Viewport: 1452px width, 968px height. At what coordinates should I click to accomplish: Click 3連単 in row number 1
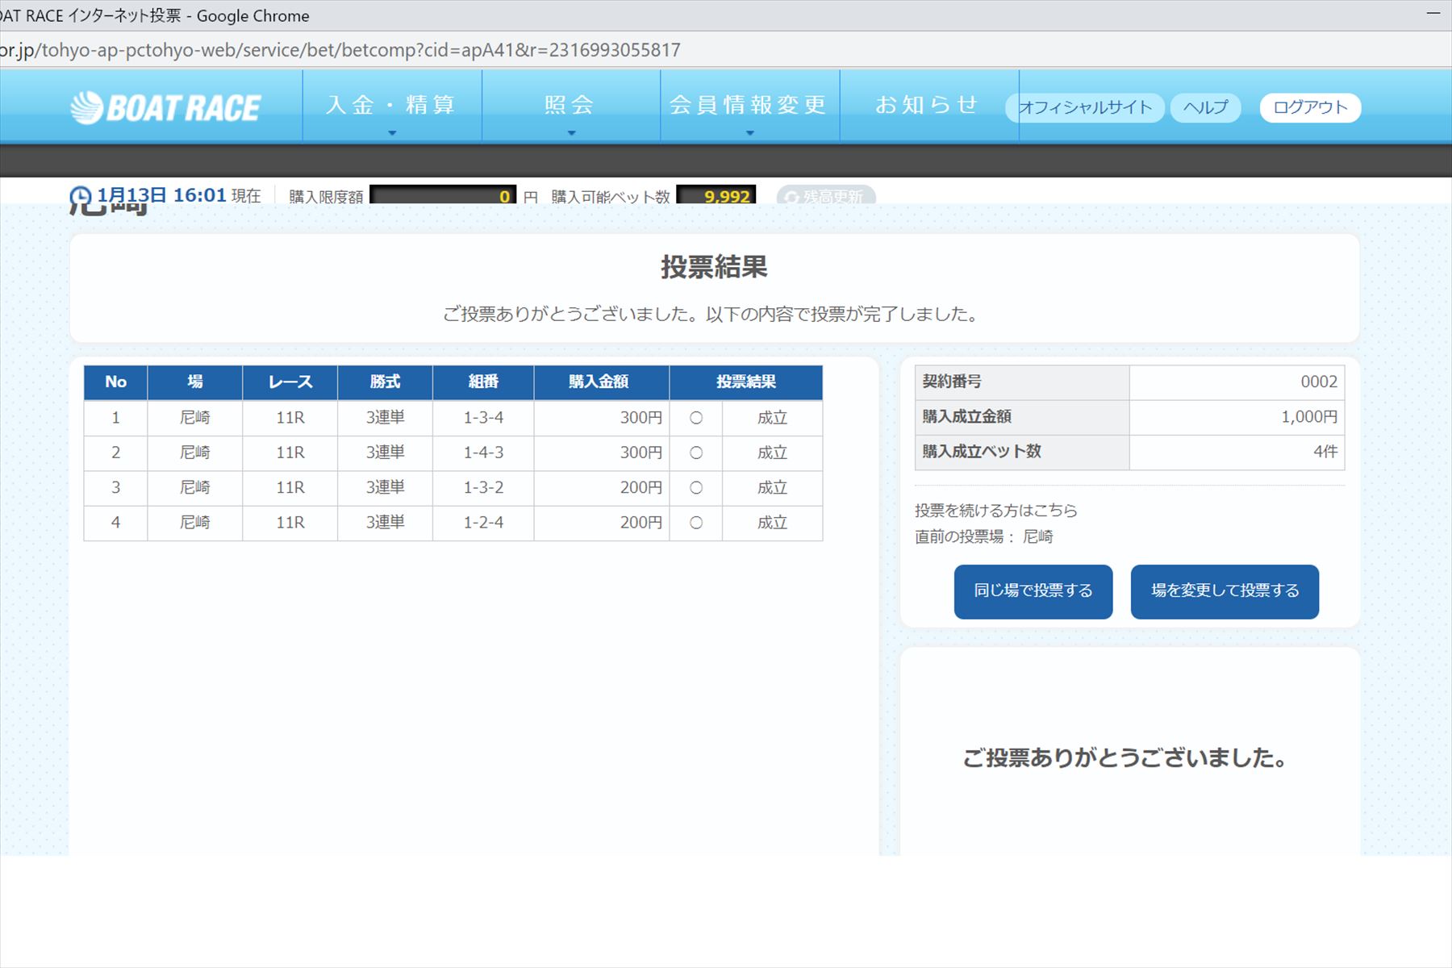[385, 418]
